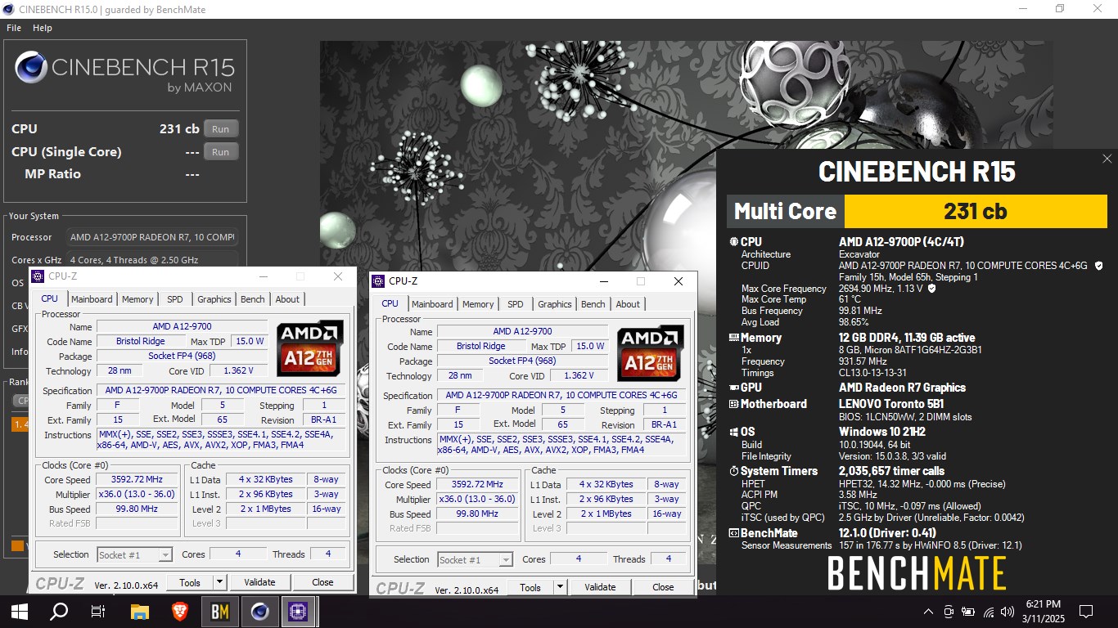Image resolution: width=1118 pixels, height=628 pixels.
Task: Open Task View from the taskbar
Action: click(98, 611)
